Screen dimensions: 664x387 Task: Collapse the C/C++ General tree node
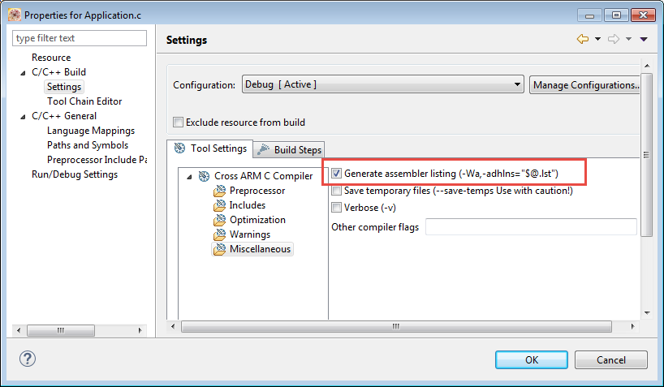click(24, 116)
